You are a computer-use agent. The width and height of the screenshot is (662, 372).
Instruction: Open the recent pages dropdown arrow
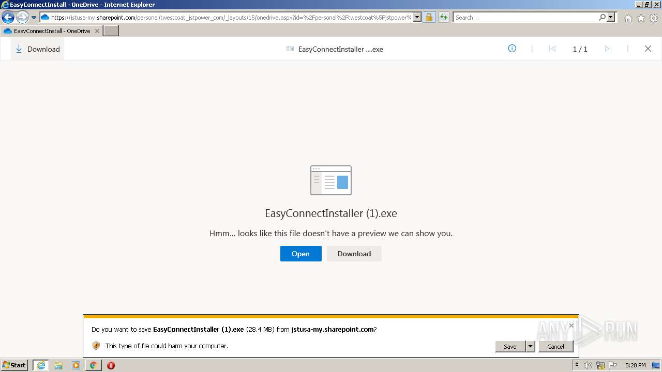34,18
